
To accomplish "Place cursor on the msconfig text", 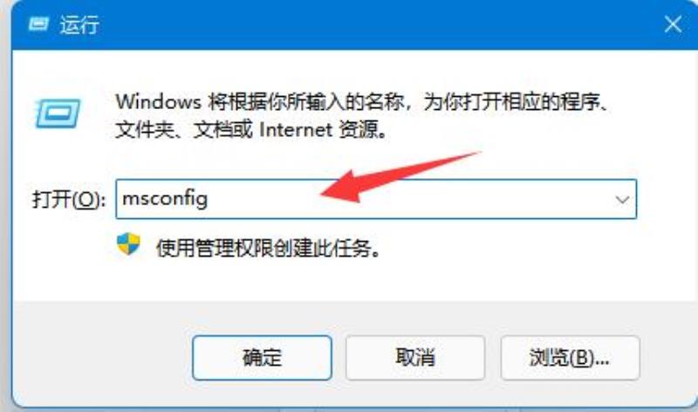I will point(165,199).
